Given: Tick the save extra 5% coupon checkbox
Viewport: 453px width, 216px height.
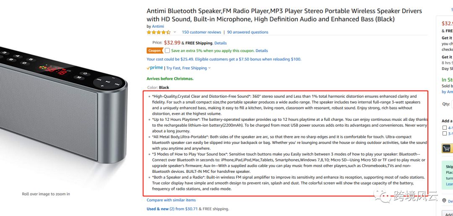Looking at the screenshot, I should [x=167, y=51].
